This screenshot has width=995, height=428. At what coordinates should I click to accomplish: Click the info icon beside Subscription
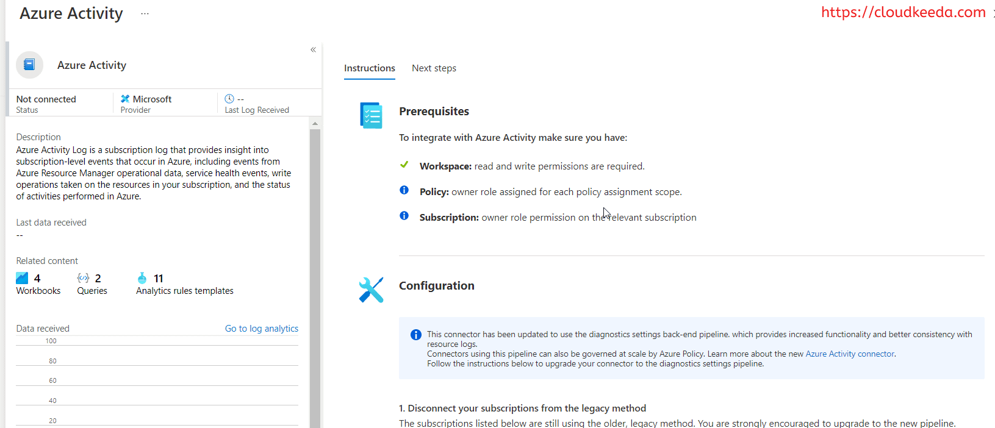click(x=404, y=216)
